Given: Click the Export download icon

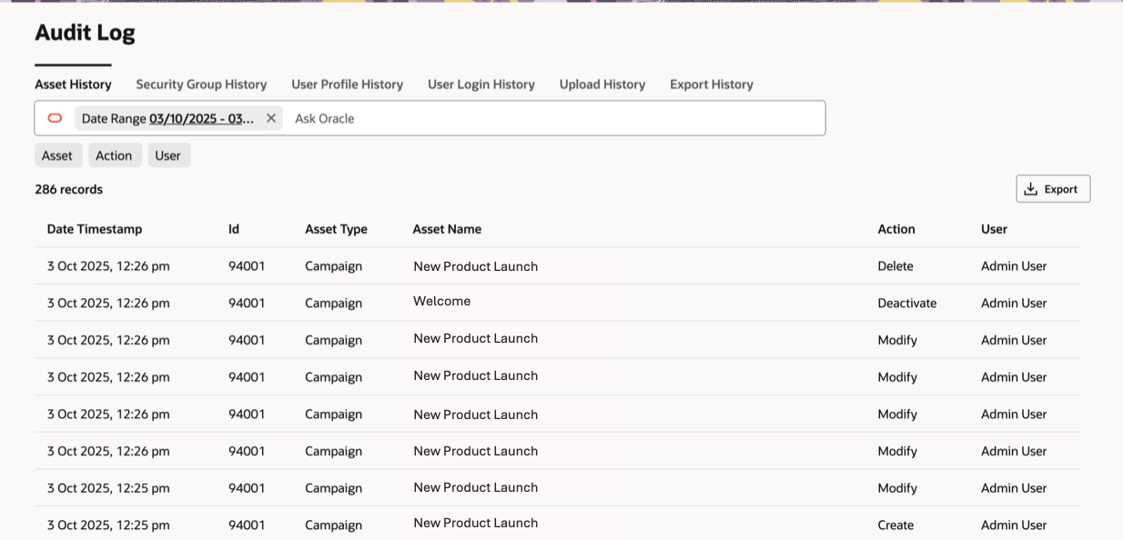Looking at the screenshot, I should tap(1031, 189).
